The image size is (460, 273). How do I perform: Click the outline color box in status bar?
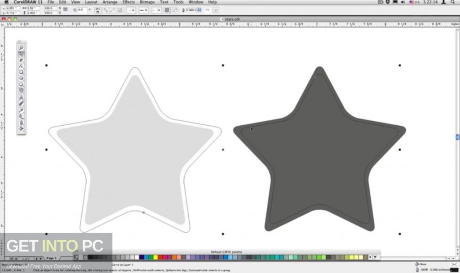[x=454, y=270]
